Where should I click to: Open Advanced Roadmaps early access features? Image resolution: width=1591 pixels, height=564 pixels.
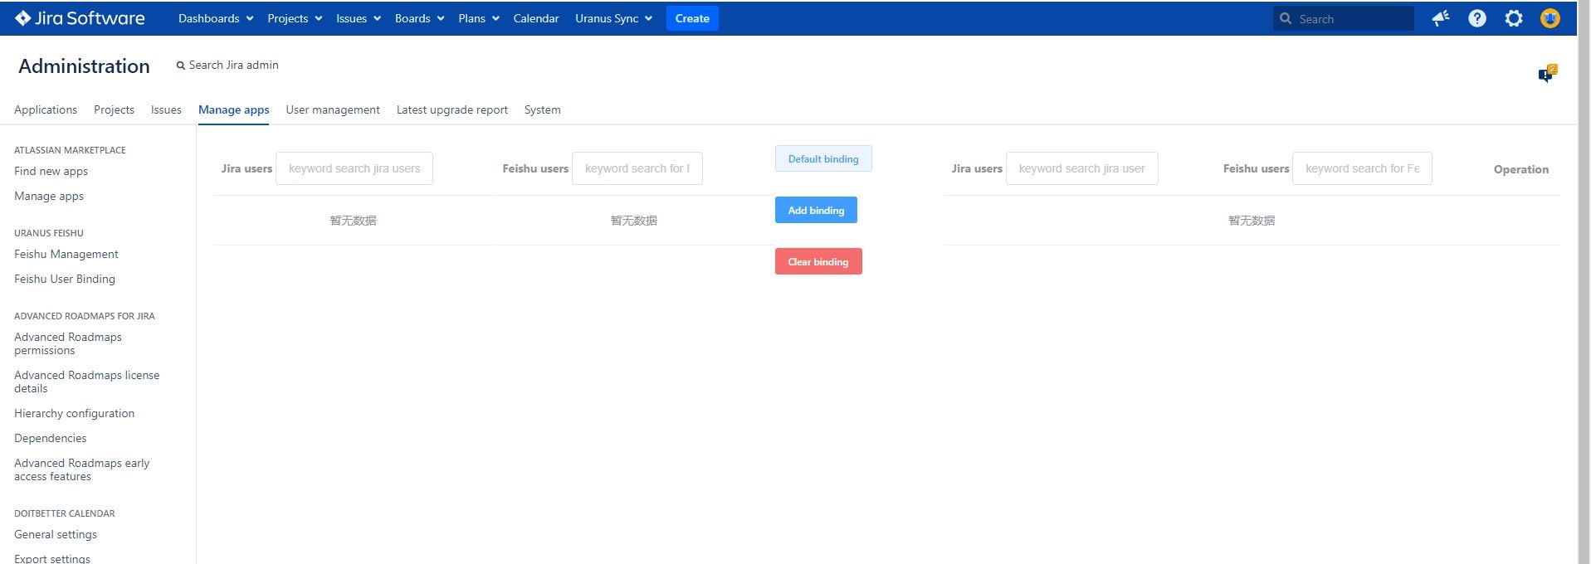[82, 469]
